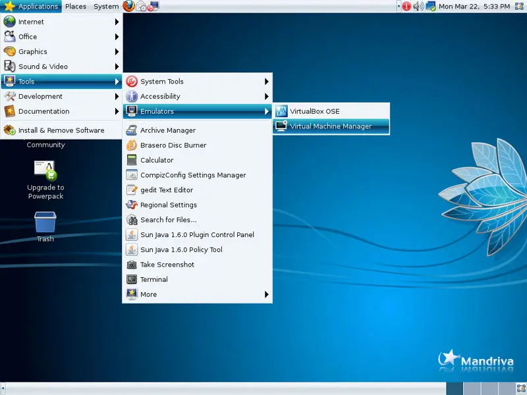This screenshot has height=395, width=527.
Task: Expand the Internet submenu arrow
Action: pyautogui.click(x=117, y=22)
